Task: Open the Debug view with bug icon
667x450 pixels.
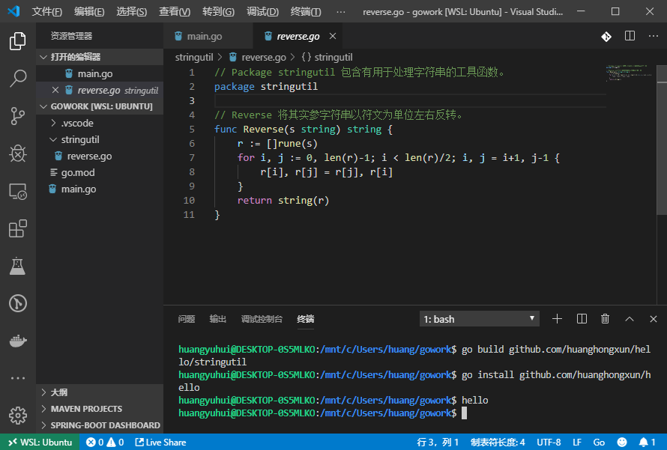Action: click(x=17, y=153)
